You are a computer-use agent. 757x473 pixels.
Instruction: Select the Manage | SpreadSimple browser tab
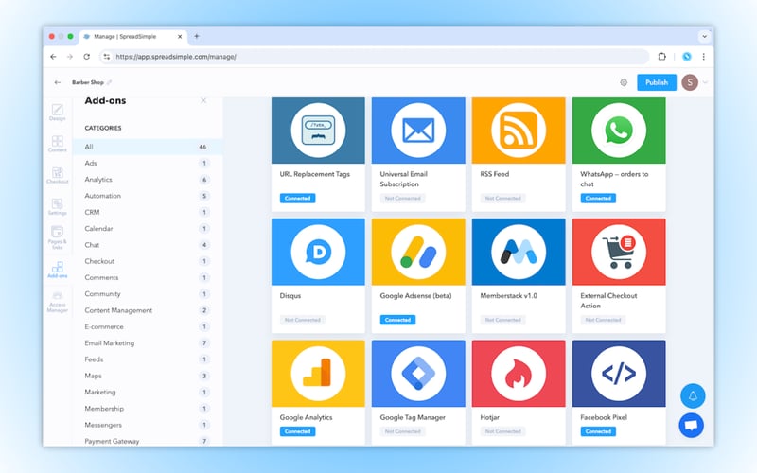coord(132,37)
